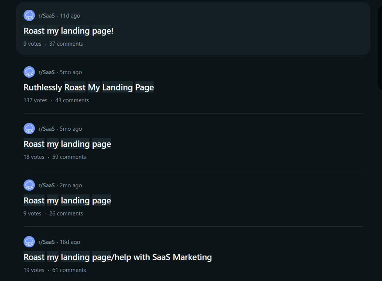Open "Roast my landing page/help with SaaS Marketing"
Viewport: 382px width, 281px height.
(x=118, y=257)
